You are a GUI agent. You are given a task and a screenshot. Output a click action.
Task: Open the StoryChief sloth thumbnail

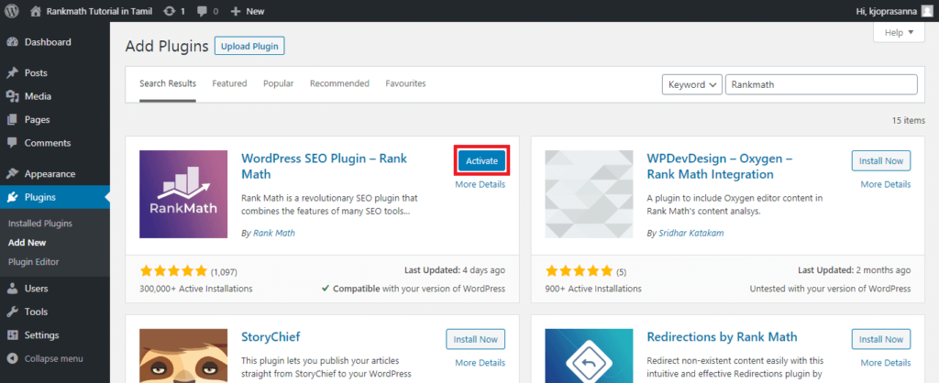tap(183, 356)
